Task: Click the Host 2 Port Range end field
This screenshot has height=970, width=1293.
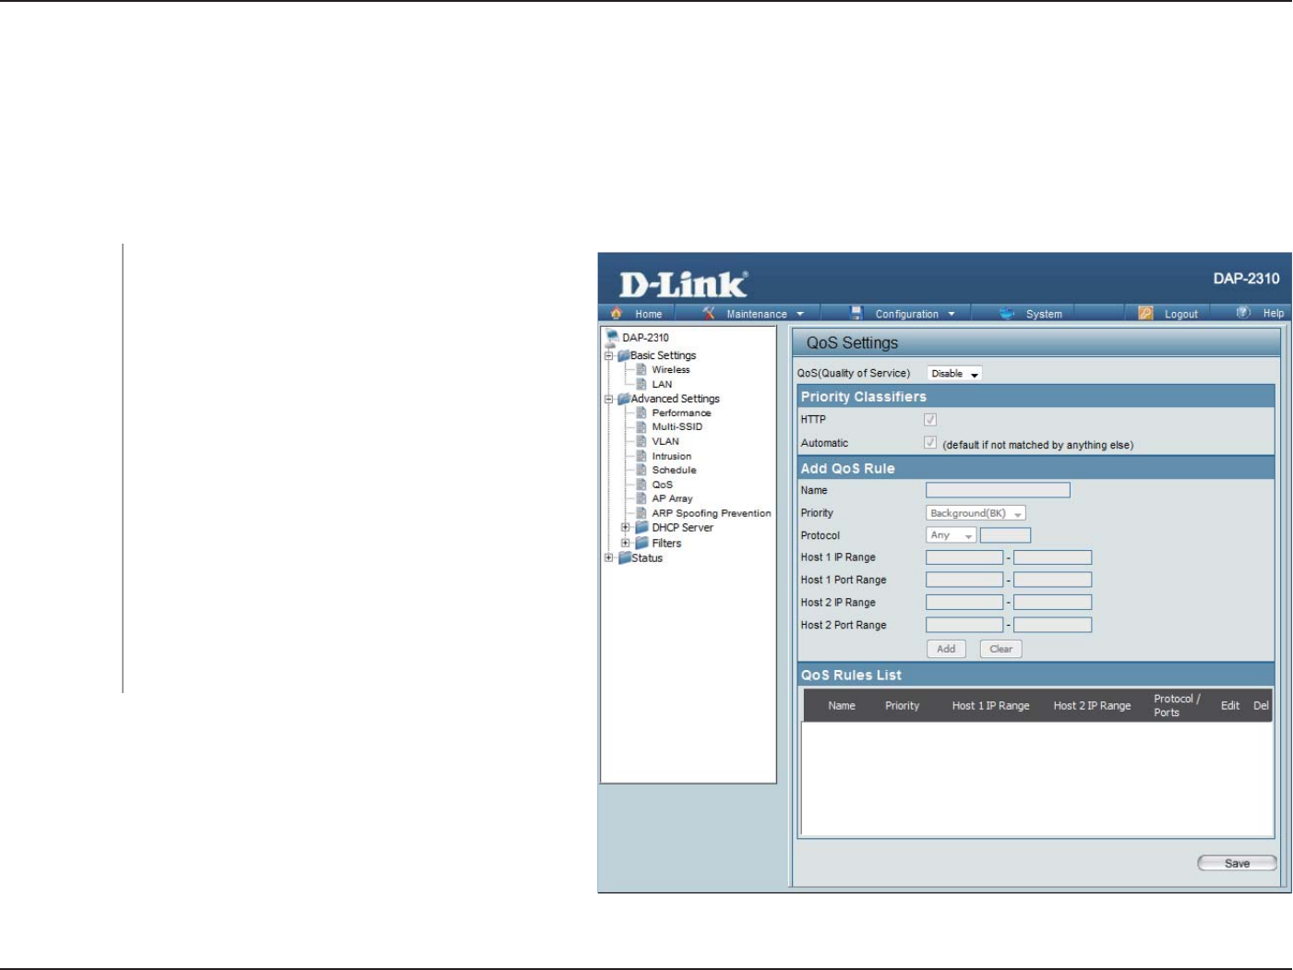Action: tap(1053, 625)
